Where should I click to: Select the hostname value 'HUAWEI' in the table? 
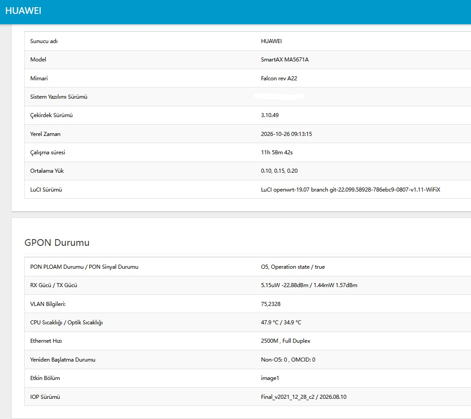(x=271, y=41)
